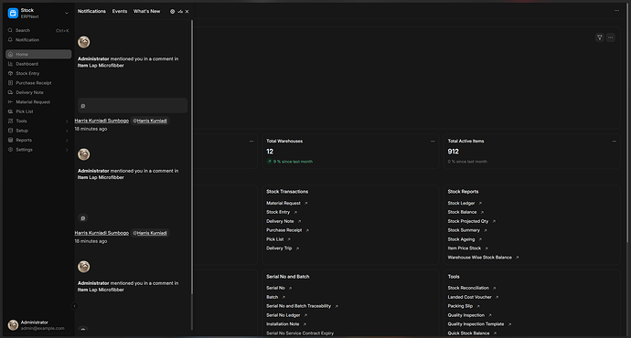Open Warehouse Wise Stock Balance report
This screenshot has height=338, width=631.
[x=480, y=258]
